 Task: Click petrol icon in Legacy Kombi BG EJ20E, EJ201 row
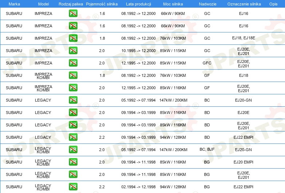click(x=73, y=174)
